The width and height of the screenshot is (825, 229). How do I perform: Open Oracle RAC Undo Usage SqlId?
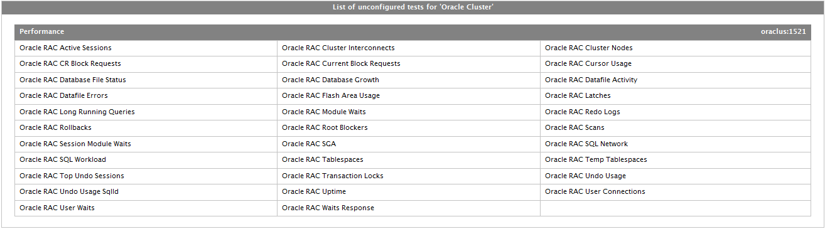[x=69, y=191]
